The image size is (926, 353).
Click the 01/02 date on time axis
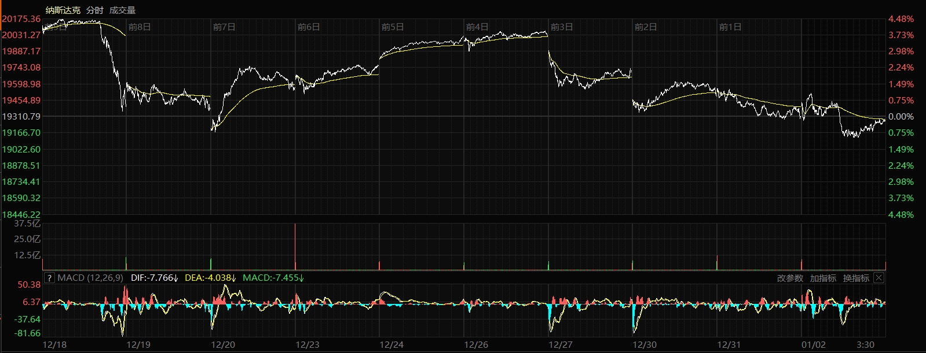(814, 345)
